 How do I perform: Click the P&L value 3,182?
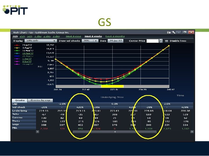click(x=185, y=129)
